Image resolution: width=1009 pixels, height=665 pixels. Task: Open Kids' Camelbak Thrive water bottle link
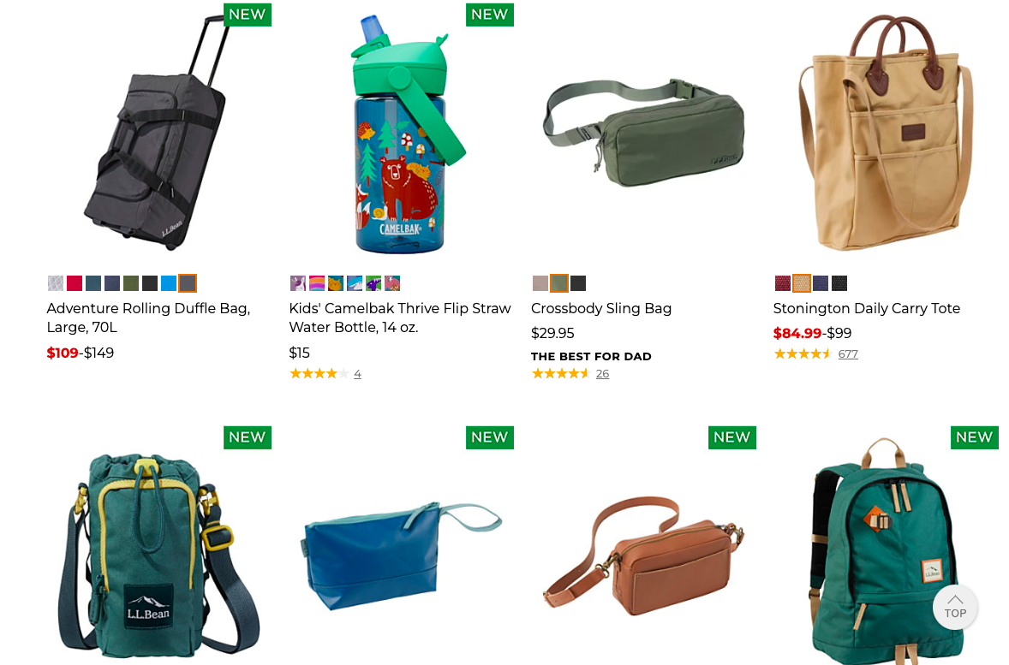400,318
